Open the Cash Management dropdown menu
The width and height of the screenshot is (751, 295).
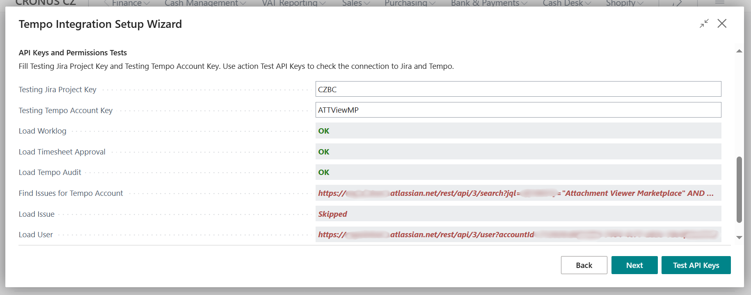[x=205, y=3]
